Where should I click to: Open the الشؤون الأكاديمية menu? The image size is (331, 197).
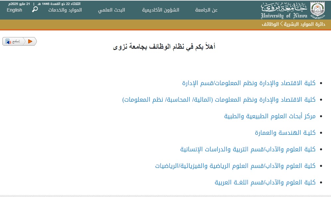(161, 10)
